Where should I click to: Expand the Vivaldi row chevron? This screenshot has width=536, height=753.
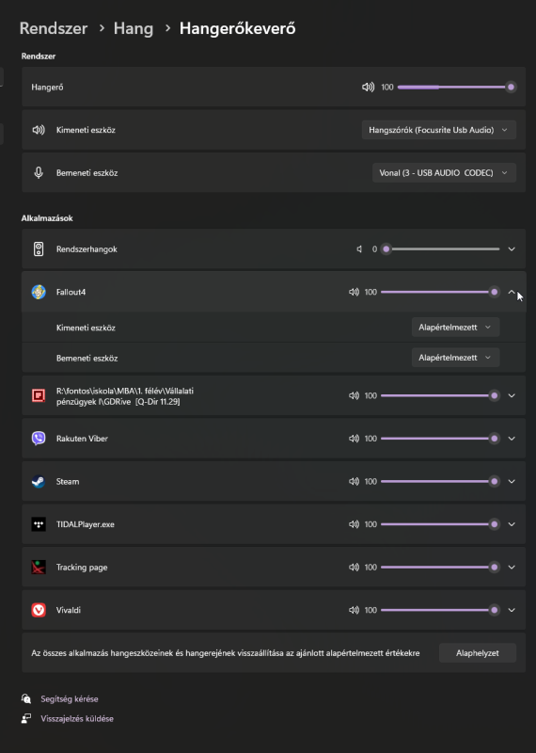pyautogui.click(x=512, y=610)
